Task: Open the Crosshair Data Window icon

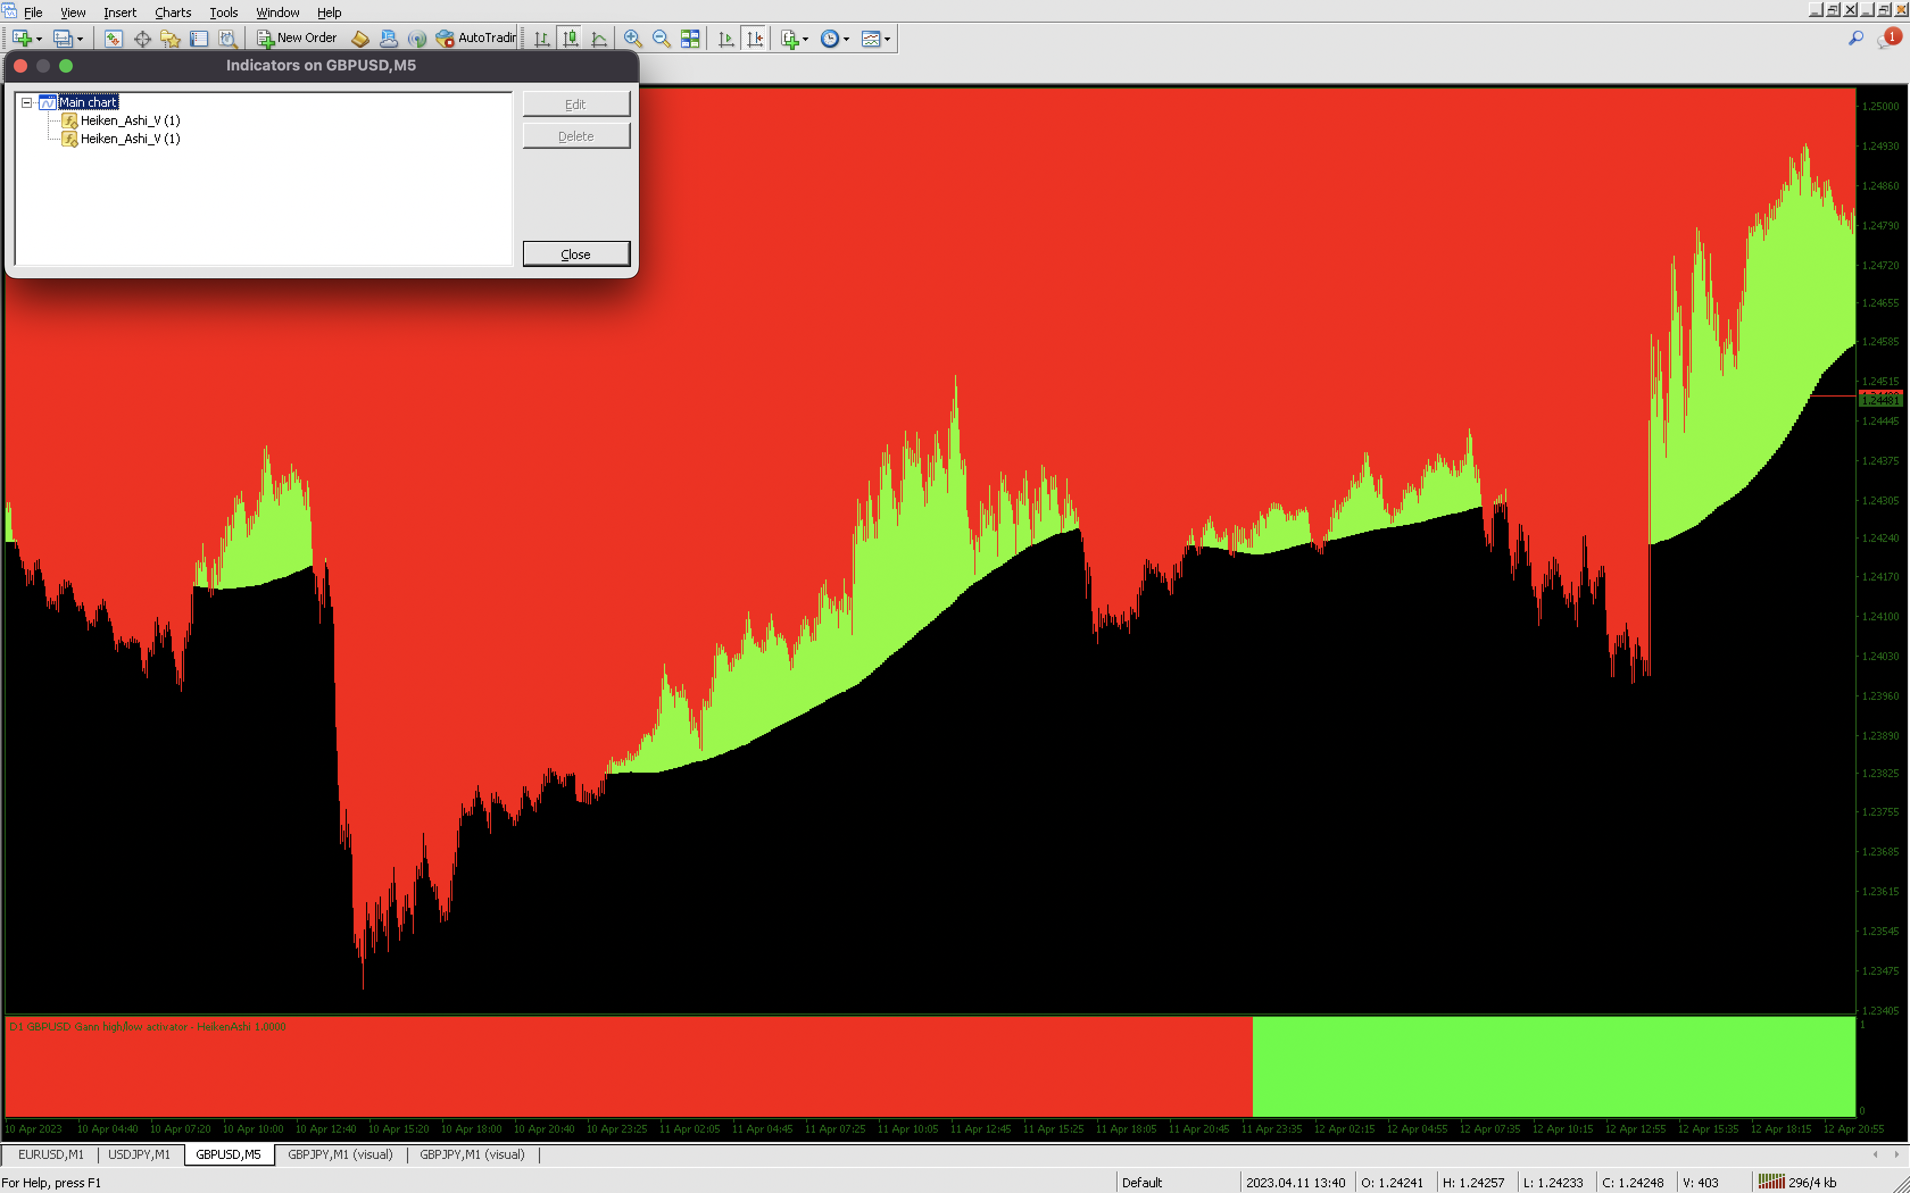Action: coord(142,38)
